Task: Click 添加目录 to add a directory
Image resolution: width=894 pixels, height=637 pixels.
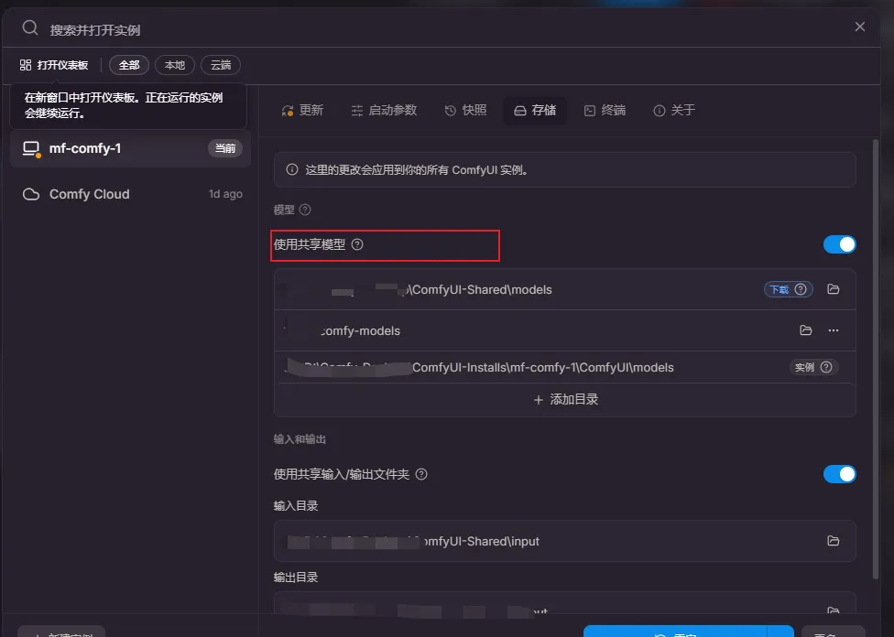Action: click(x=565, y=399)
